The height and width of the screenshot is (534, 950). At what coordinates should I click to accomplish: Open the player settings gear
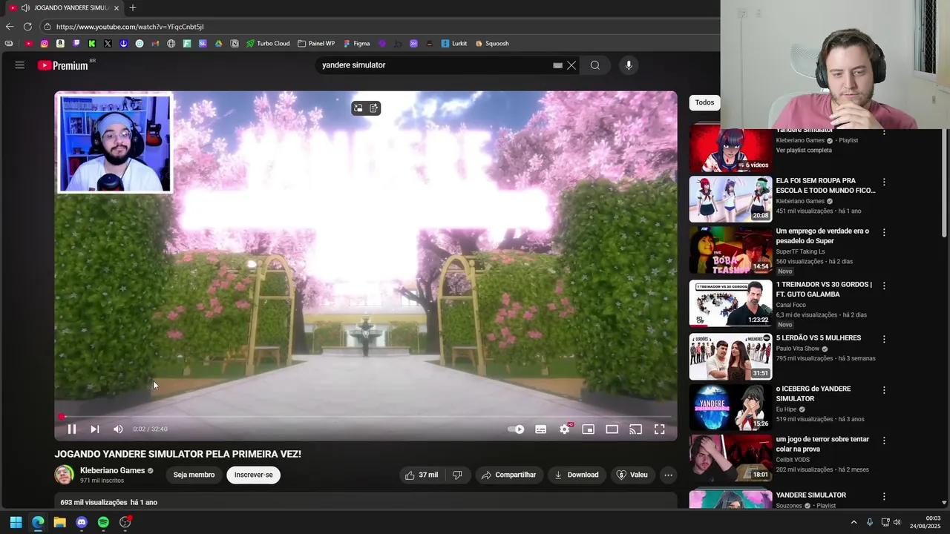pyautogui.click(x=565, y=429)
